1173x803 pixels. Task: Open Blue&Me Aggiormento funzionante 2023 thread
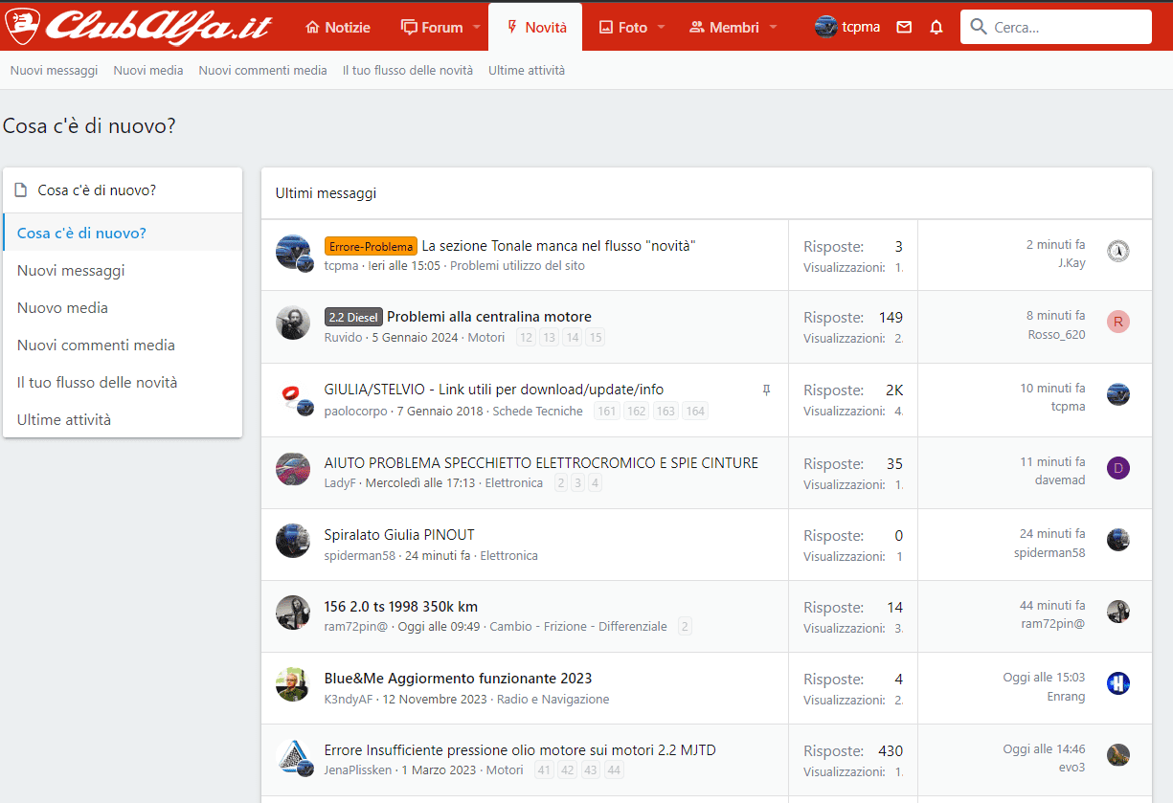(458, 679)
